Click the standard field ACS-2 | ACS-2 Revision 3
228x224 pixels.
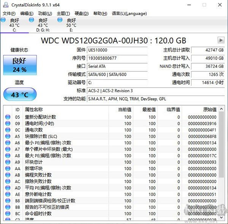[156, 91]
